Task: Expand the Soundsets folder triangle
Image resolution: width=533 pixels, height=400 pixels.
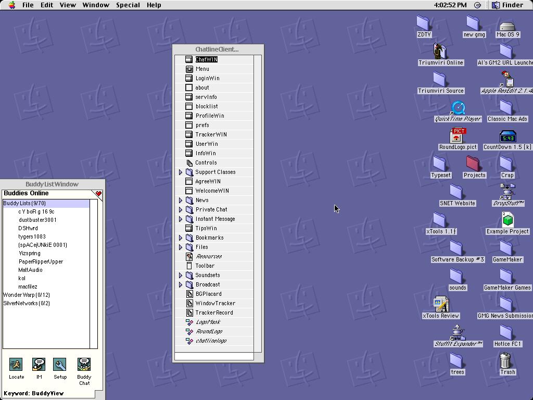Action: tap(181, 275)
